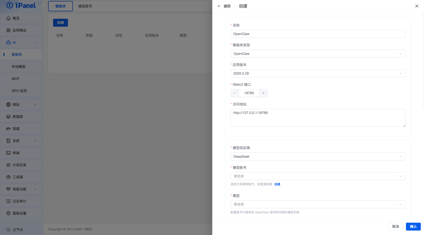The image size is (424, 235).
Task: Click the 1Panel logo at top left
Action: (x=19, y=5)
